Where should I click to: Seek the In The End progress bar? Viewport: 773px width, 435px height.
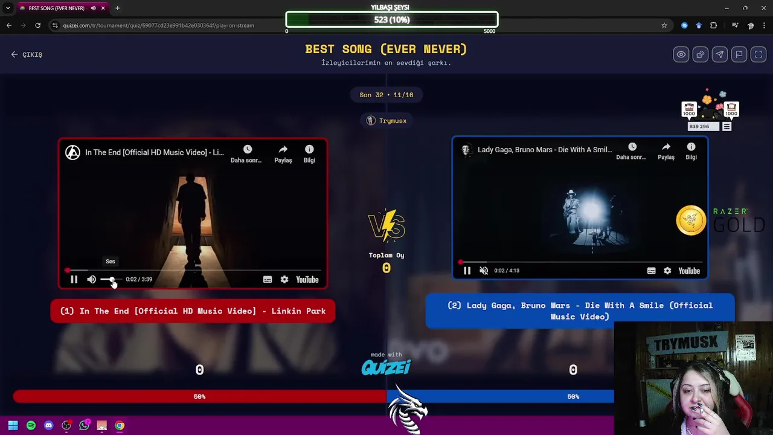193,270
